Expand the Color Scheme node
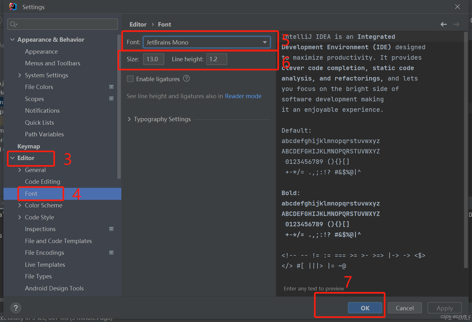472x322 pixels. point(20,205)
